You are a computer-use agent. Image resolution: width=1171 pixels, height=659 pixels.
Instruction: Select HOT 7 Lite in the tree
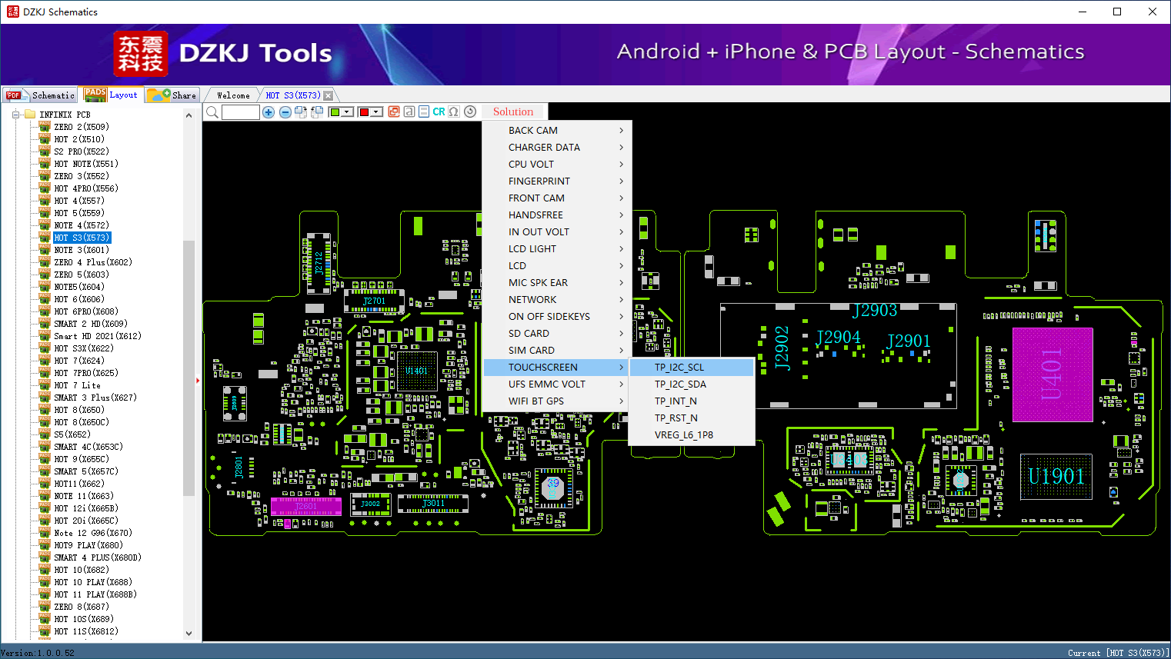click(77, 385)
